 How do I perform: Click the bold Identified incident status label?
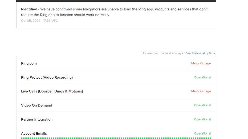click(x=29, y=9)
